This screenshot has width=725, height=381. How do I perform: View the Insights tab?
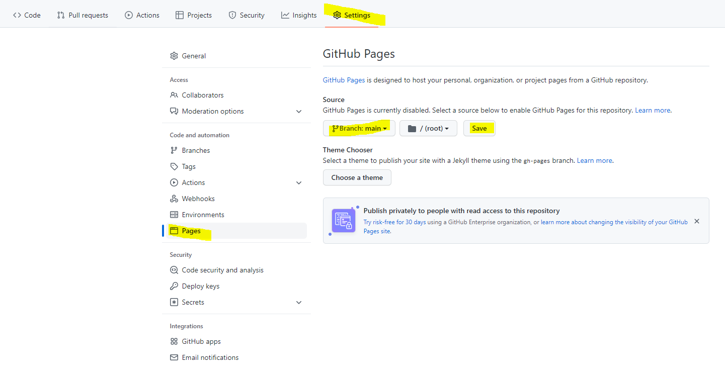click(x=299, y=15)
